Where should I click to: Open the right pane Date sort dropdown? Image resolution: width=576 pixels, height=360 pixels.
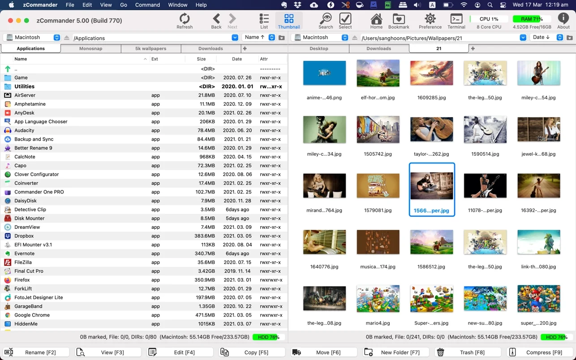[559, 38]
